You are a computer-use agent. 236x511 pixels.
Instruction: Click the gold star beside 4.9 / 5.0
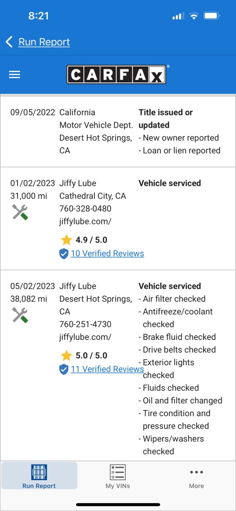click(x=66, y=240)
